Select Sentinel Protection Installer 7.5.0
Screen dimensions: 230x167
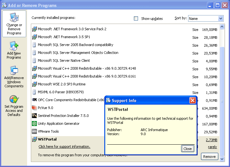63,116
